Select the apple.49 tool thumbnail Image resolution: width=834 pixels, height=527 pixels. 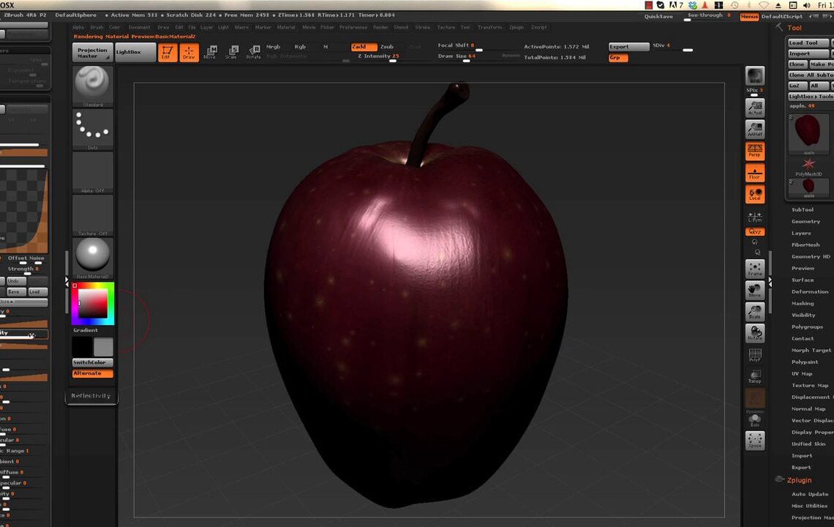808,132
